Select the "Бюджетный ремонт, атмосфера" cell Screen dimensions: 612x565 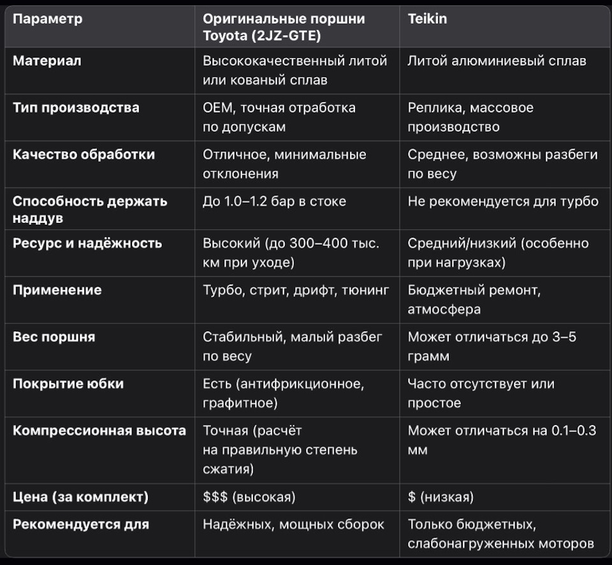(474, 299)
